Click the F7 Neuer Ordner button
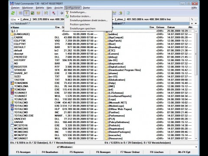The width and height of the screenshot is (208, 156). [130, 152]
